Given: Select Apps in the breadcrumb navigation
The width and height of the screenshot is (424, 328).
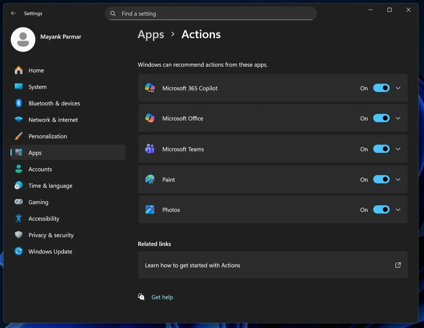Looking at the screenshot, I should (150, 34).
